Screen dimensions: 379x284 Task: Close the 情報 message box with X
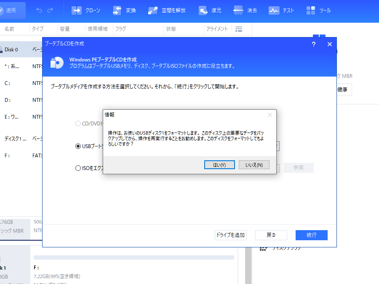click(270, 114)
